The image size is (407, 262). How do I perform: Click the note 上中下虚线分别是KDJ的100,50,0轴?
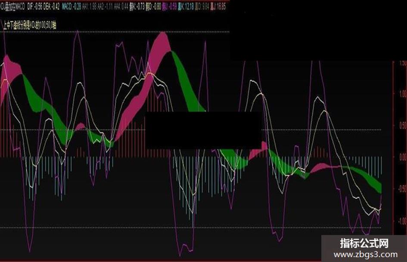click(29, 25)
